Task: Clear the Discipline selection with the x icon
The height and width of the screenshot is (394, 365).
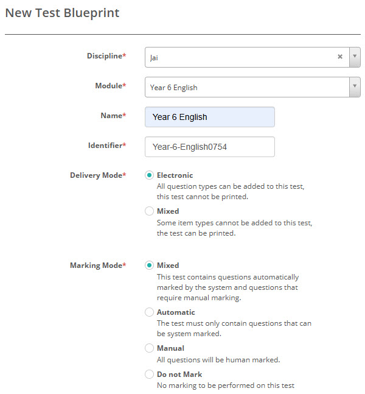Action: coord(340,57)
